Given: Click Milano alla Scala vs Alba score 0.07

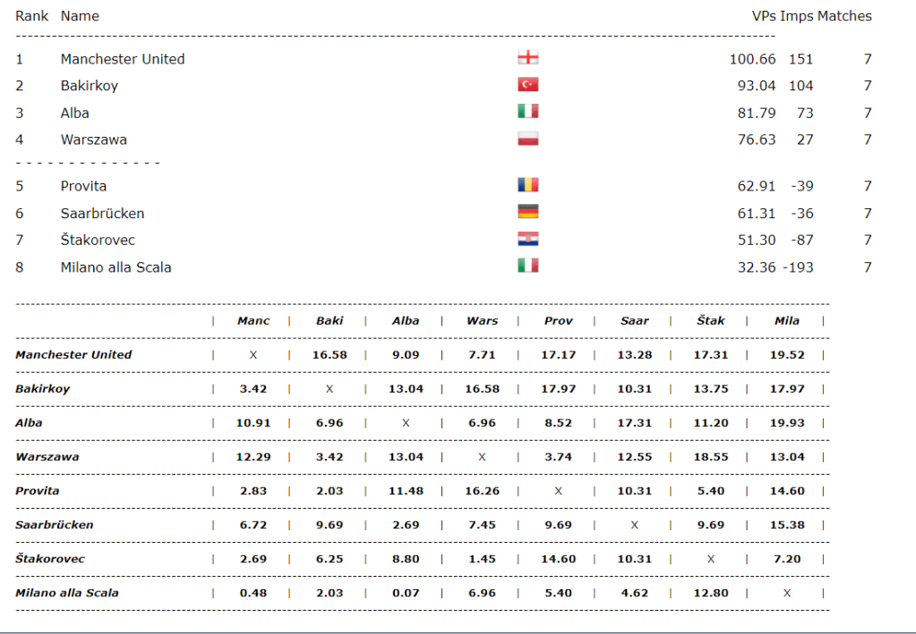Looking at the screenshot, I should tap(406, 593).
